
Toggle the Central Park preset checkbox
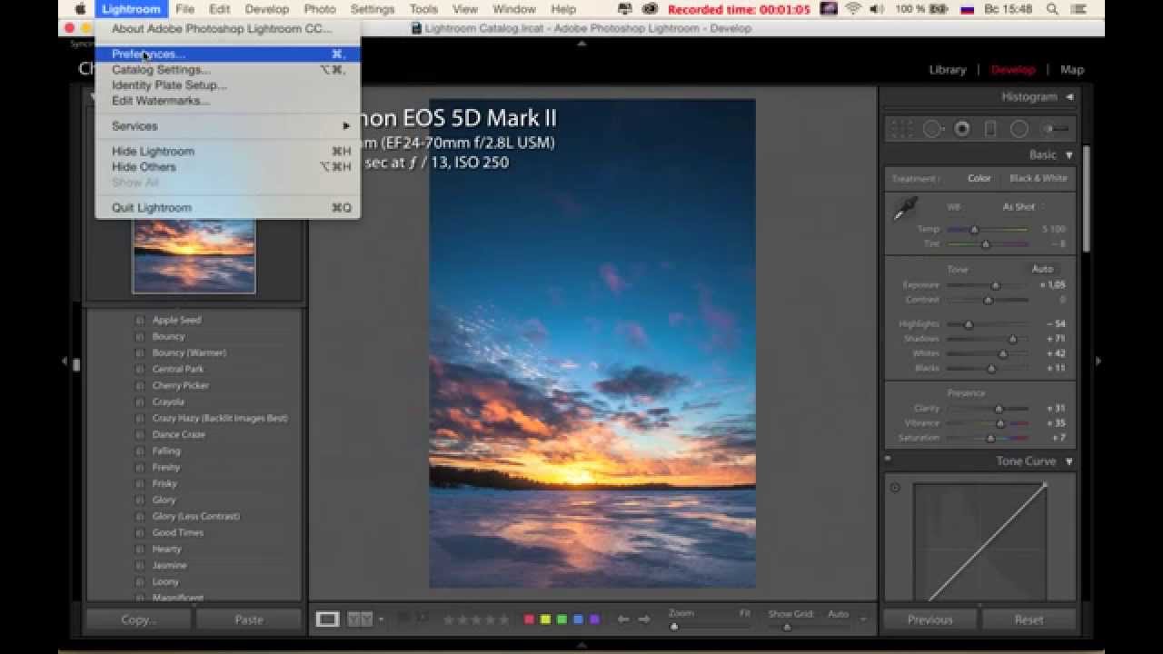(x=140, y=369)
